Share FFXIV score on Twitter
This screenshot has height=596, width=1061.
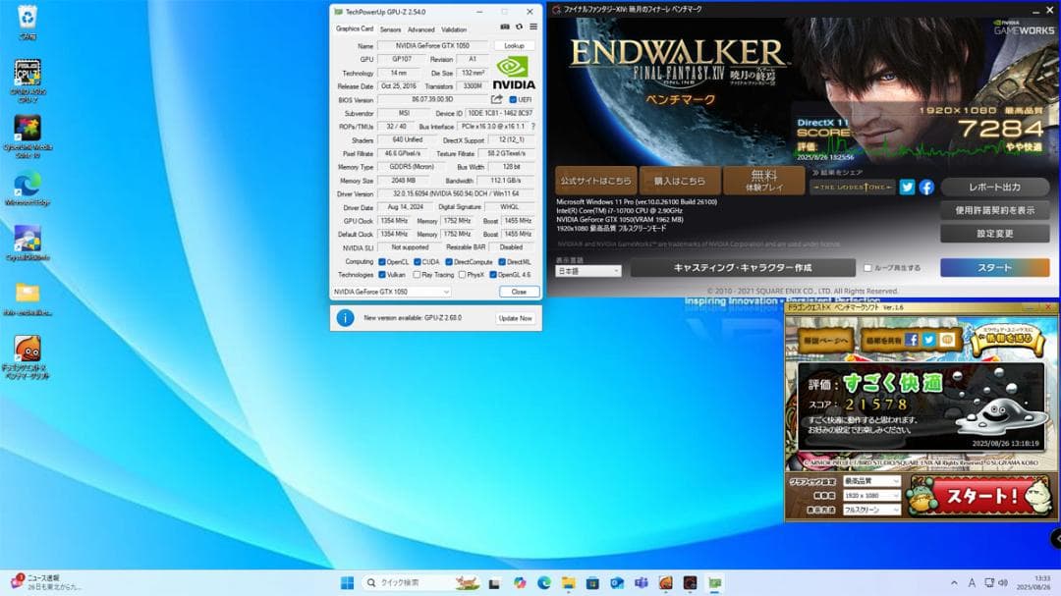click(907, 187)
